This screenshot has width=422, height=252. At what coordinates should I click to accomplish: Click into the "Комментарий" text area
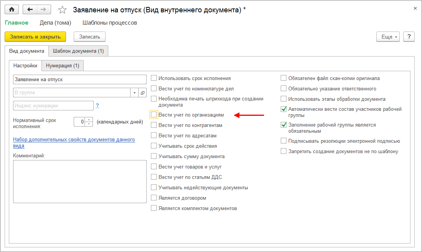click(x=80, y=182)
